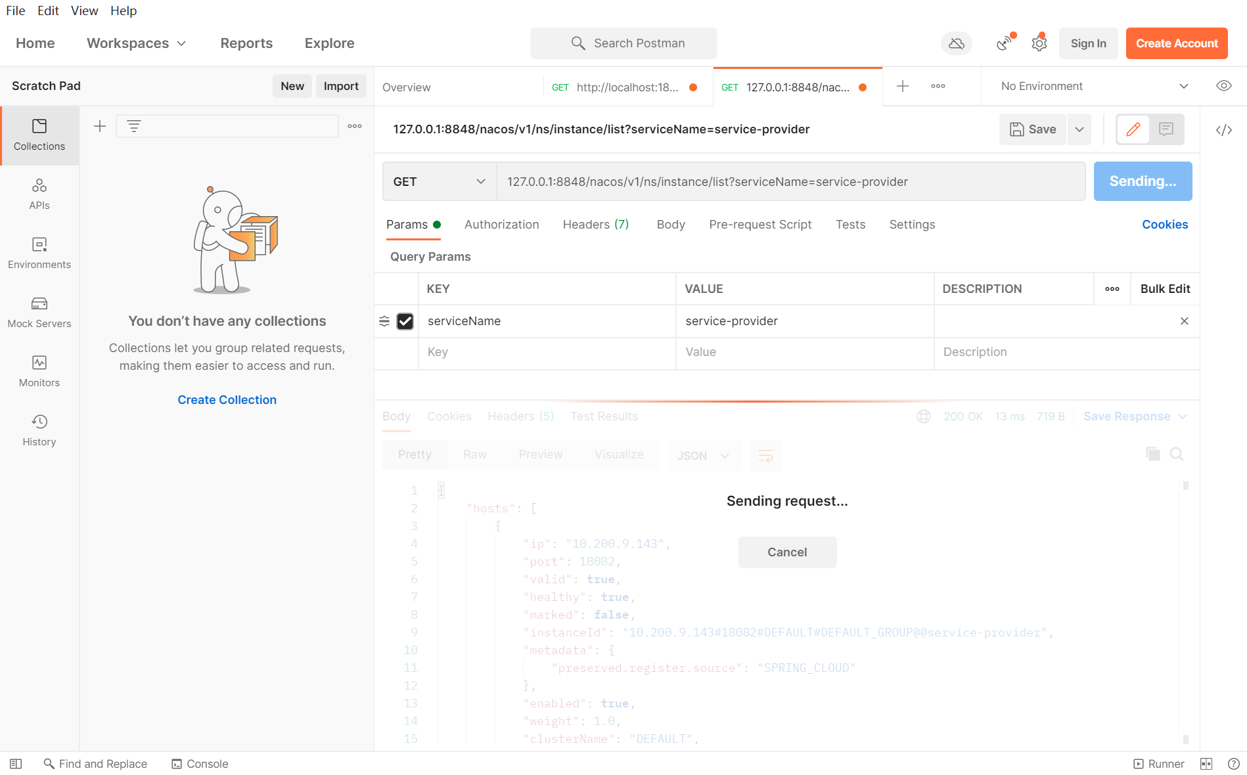Expand the Save button options arrow

point(1079,129)
